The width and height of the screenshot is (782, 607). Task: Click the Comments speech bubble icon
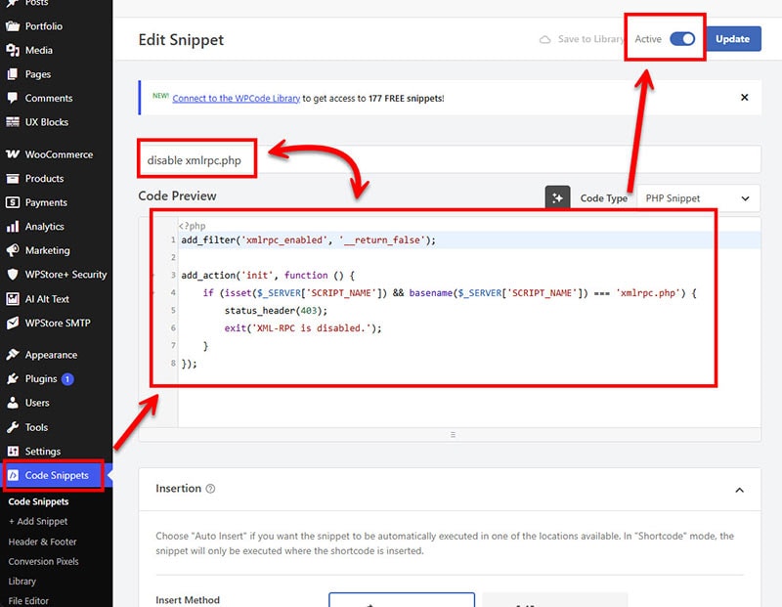13,98
